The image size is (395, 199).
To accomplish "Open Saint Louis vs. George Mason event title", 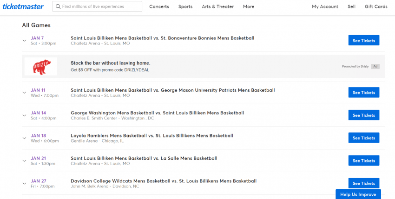I will tap(173, 90).
